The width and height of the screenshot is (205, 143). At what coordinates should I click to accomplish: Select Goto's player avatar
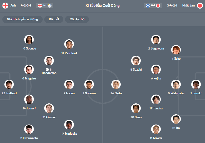coord(116,85)
